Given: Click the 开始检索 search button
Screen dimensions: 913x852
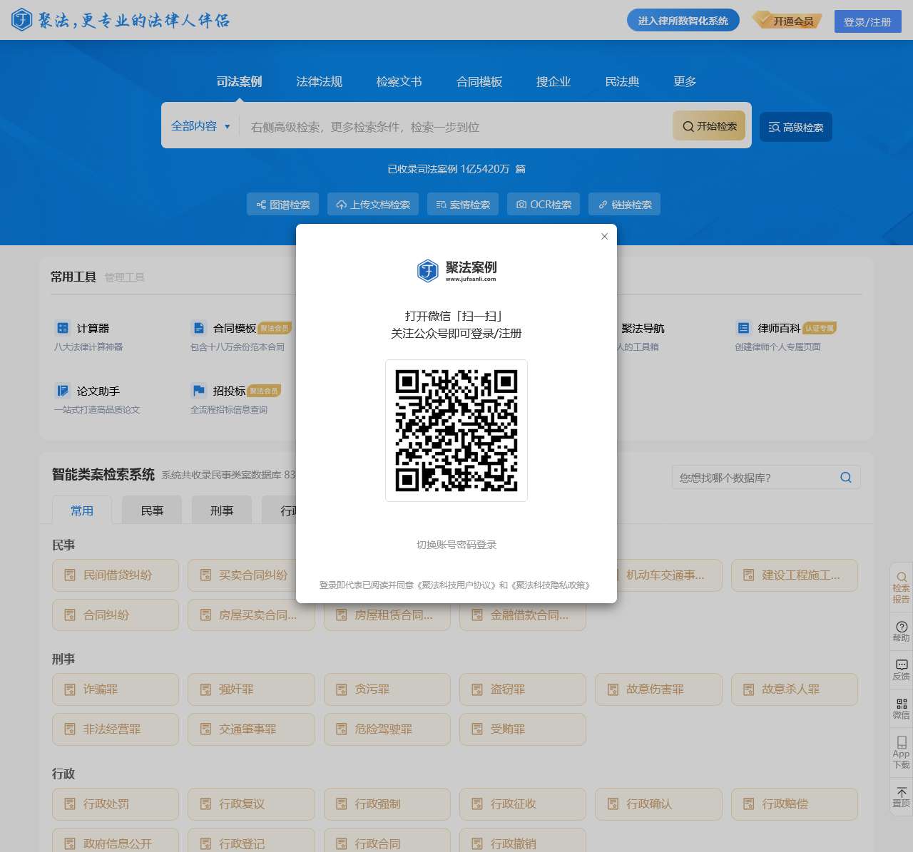Looking at the screenshot, I should coord(709,125).
